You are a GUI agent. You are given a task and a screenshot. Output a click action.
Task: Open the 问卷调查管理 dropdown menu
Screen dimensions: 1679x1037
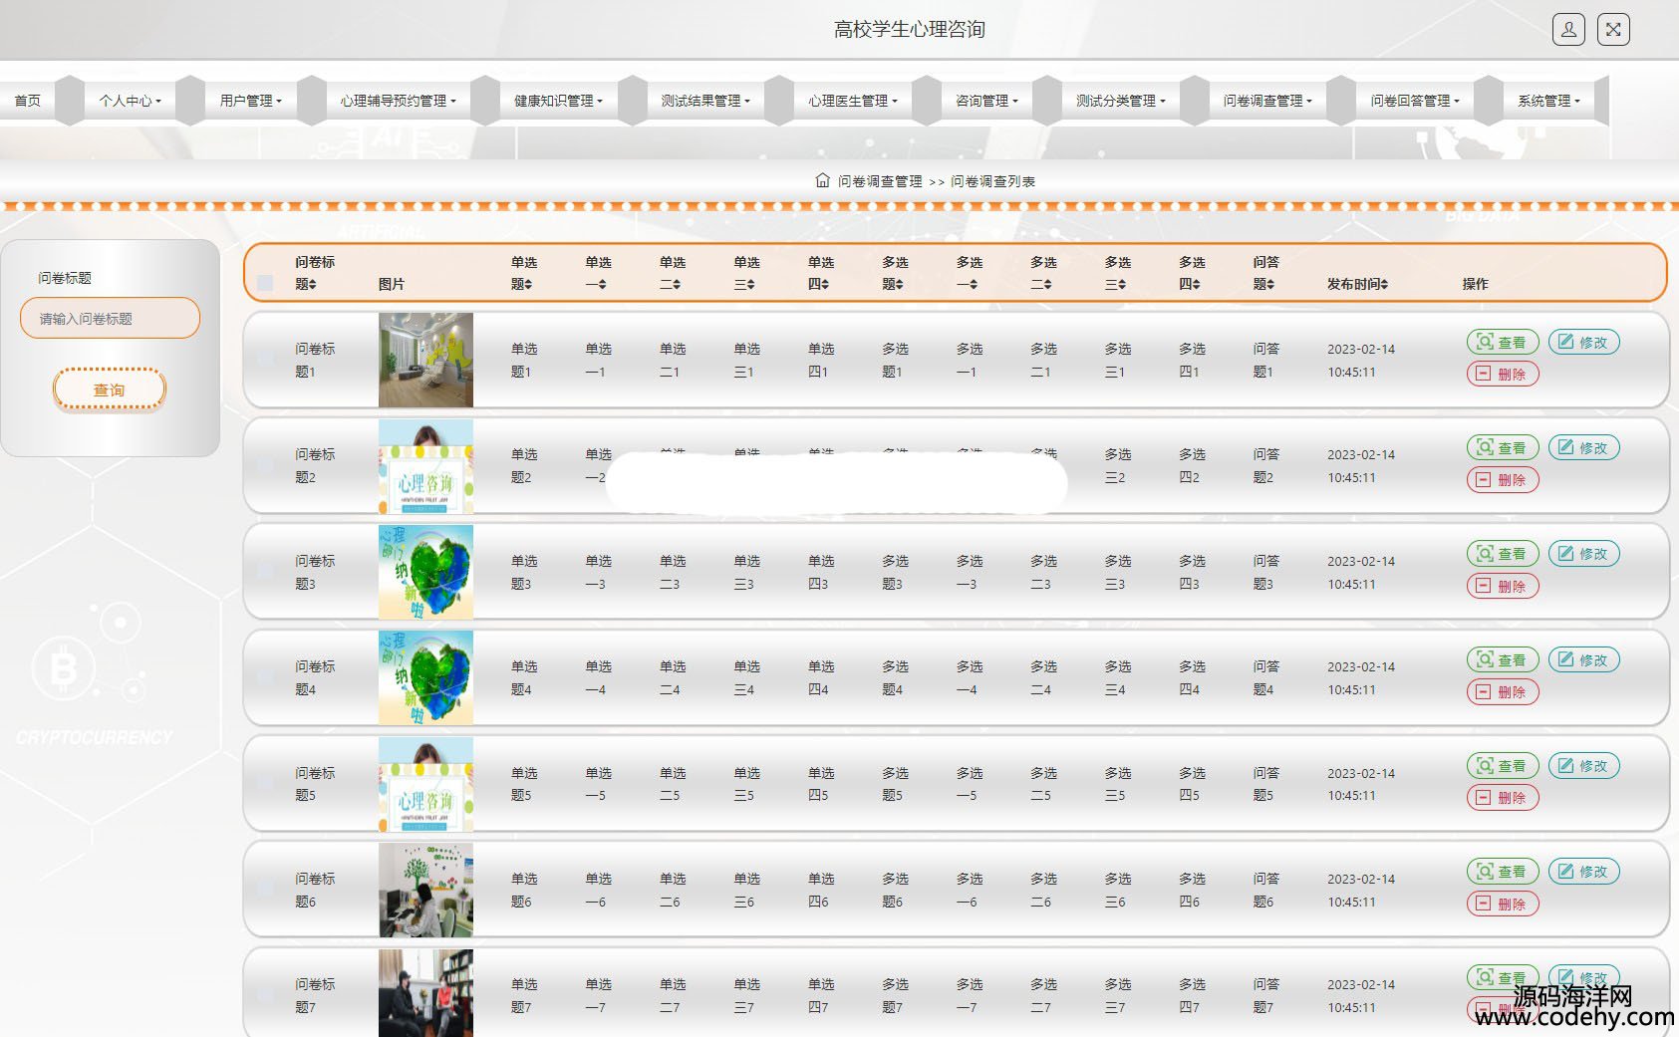(x=1267, y=101)
